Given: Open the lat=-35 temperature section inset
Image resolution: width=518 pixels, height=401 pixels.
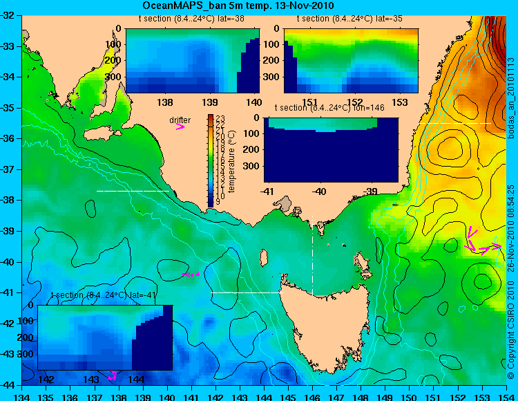Looking at the screenshot, I should (351, 61).
